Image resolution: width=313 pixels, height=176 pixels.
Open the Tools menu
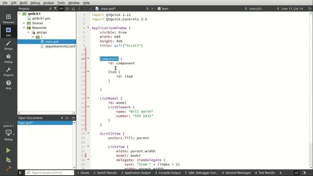point(61,3)
